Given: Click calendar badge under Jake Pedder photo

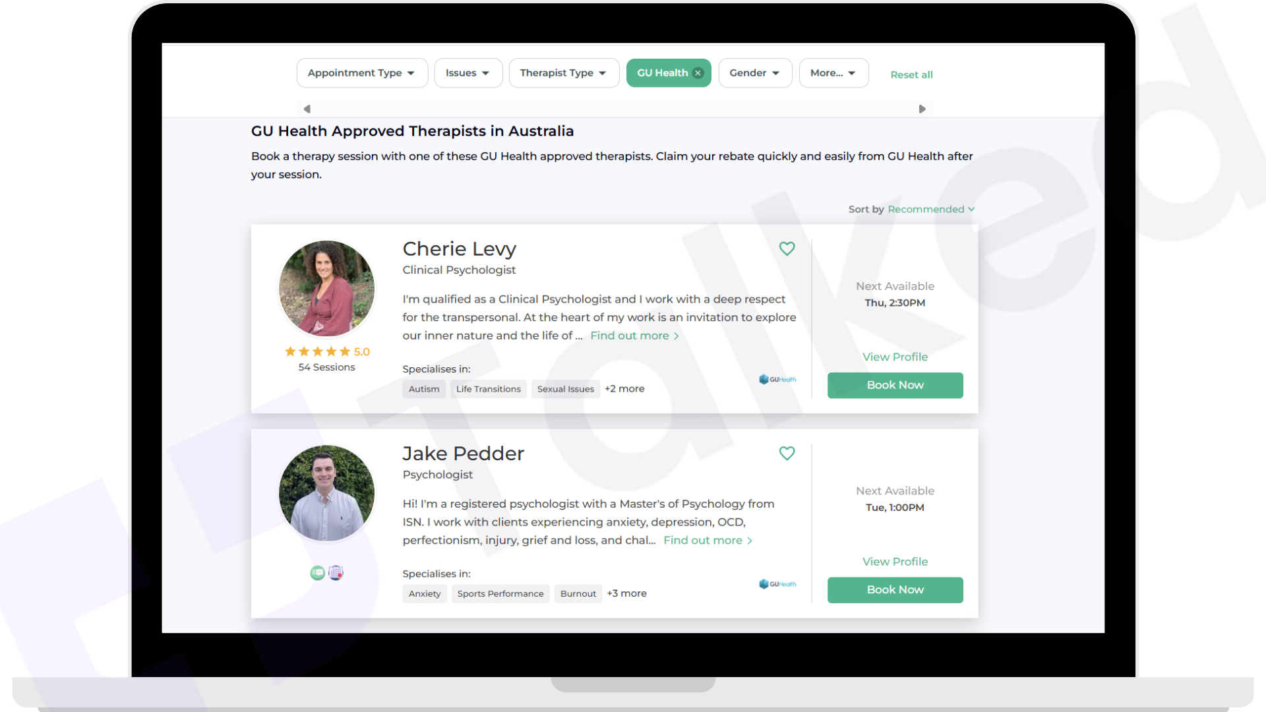Looking at the screenshot, I should pos(336,573).
